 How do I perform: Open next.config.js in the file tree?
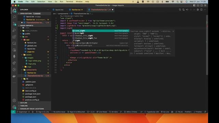31,91
